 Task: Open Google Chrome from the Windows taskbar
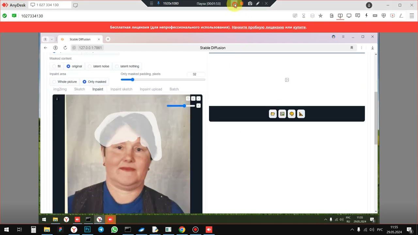point(182,229)
